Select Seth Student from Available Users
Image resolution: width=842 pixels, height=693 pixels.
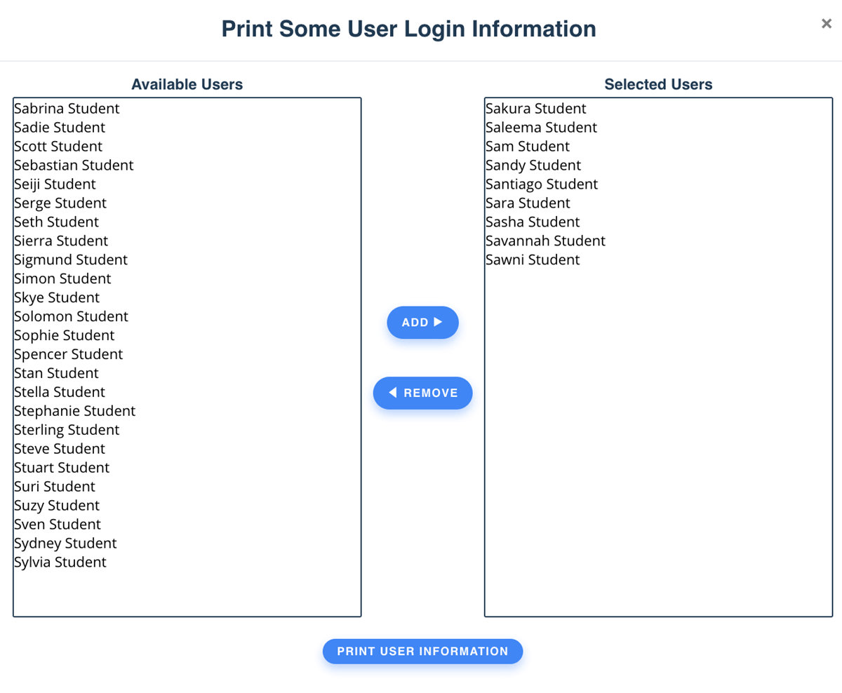tap(187, 222)
